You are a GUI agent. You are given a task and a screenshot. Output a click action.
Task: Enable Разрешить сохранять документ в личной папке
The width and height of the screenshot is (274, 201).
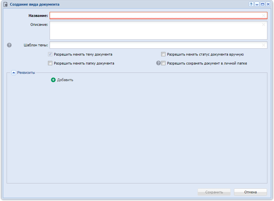click(163, 63)
